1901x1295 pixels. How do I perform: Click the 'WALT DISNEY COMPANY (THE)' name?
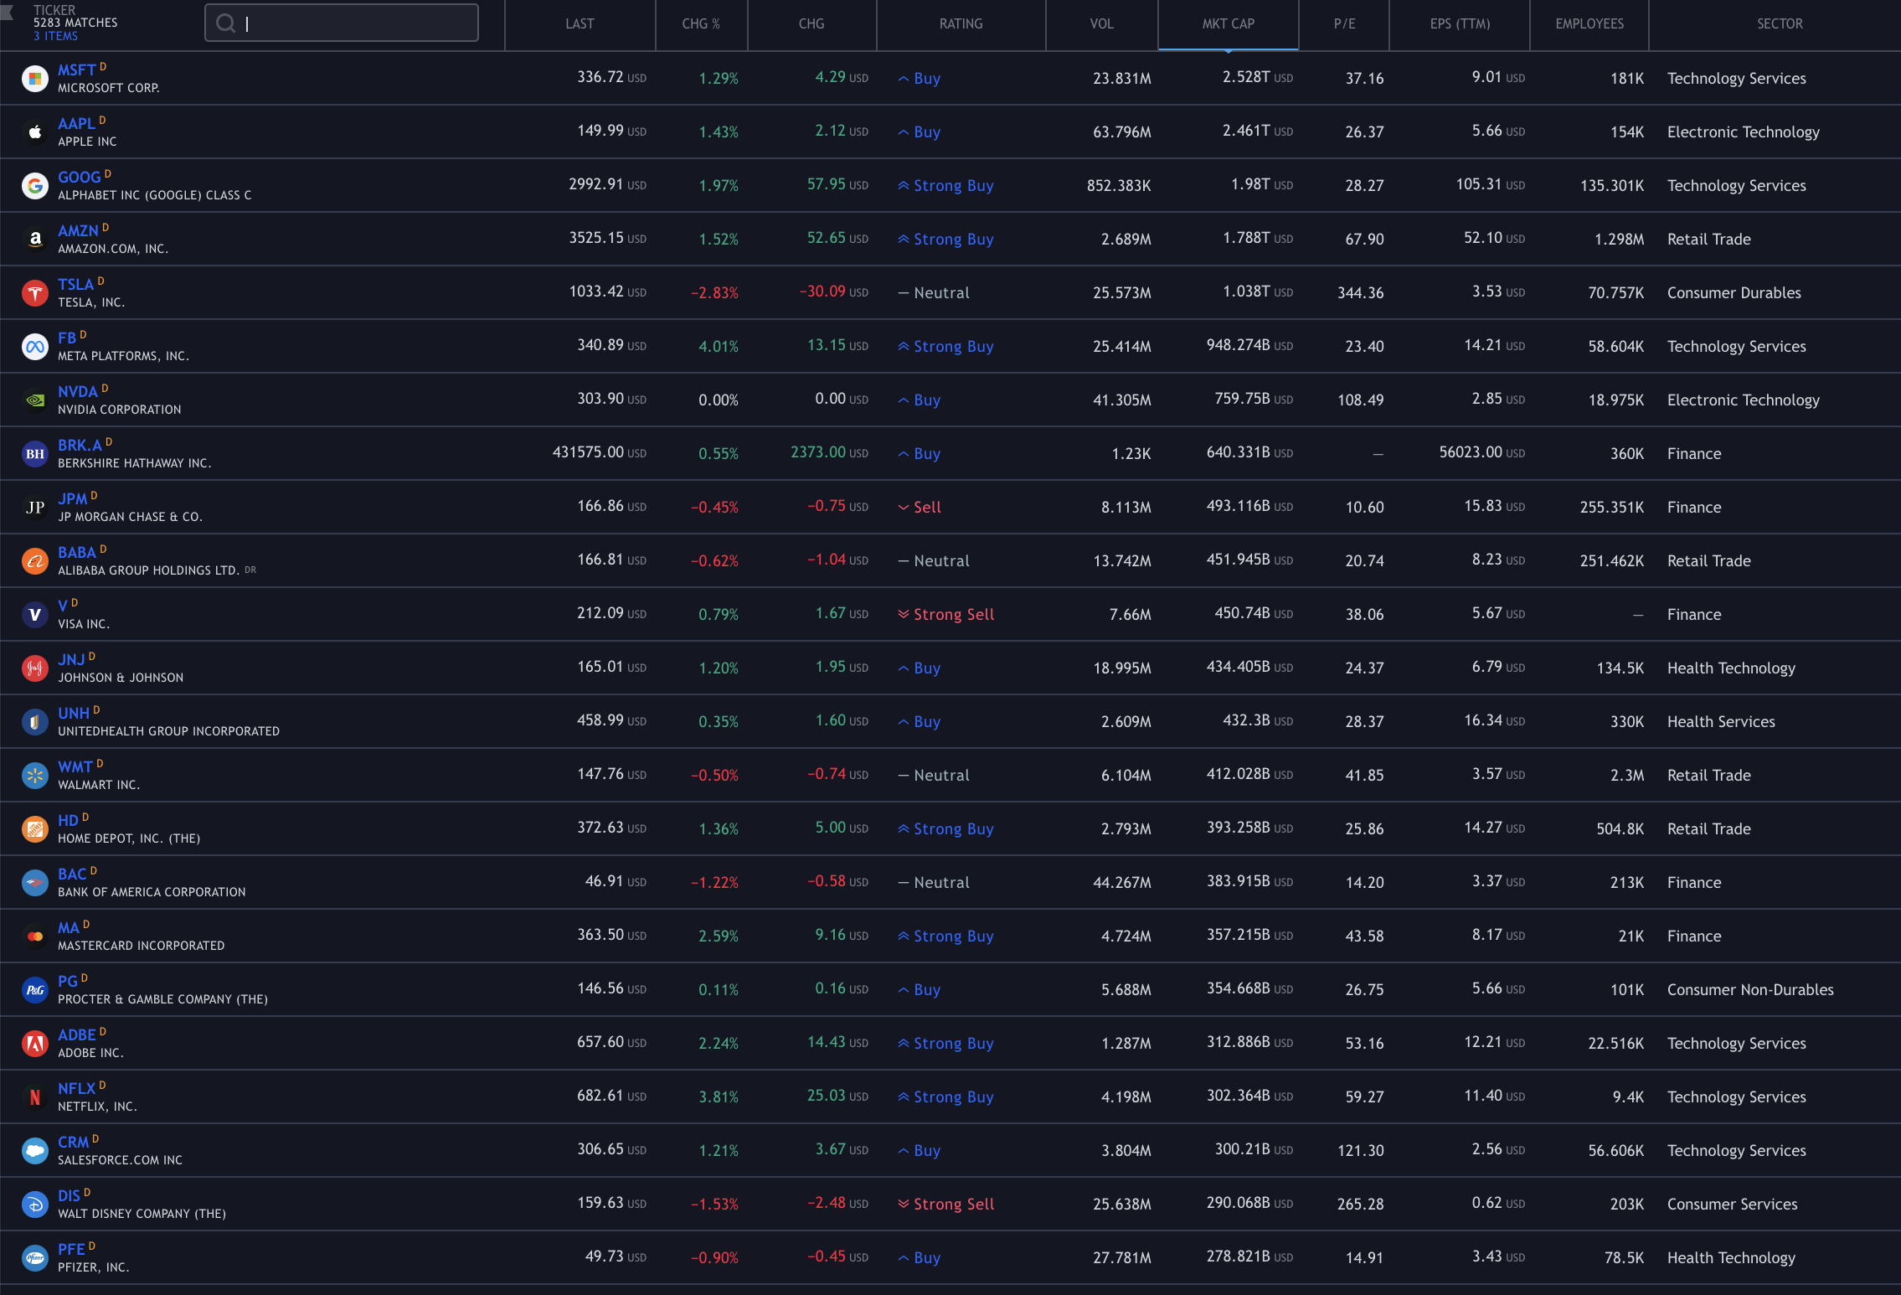click(142, 1214)
